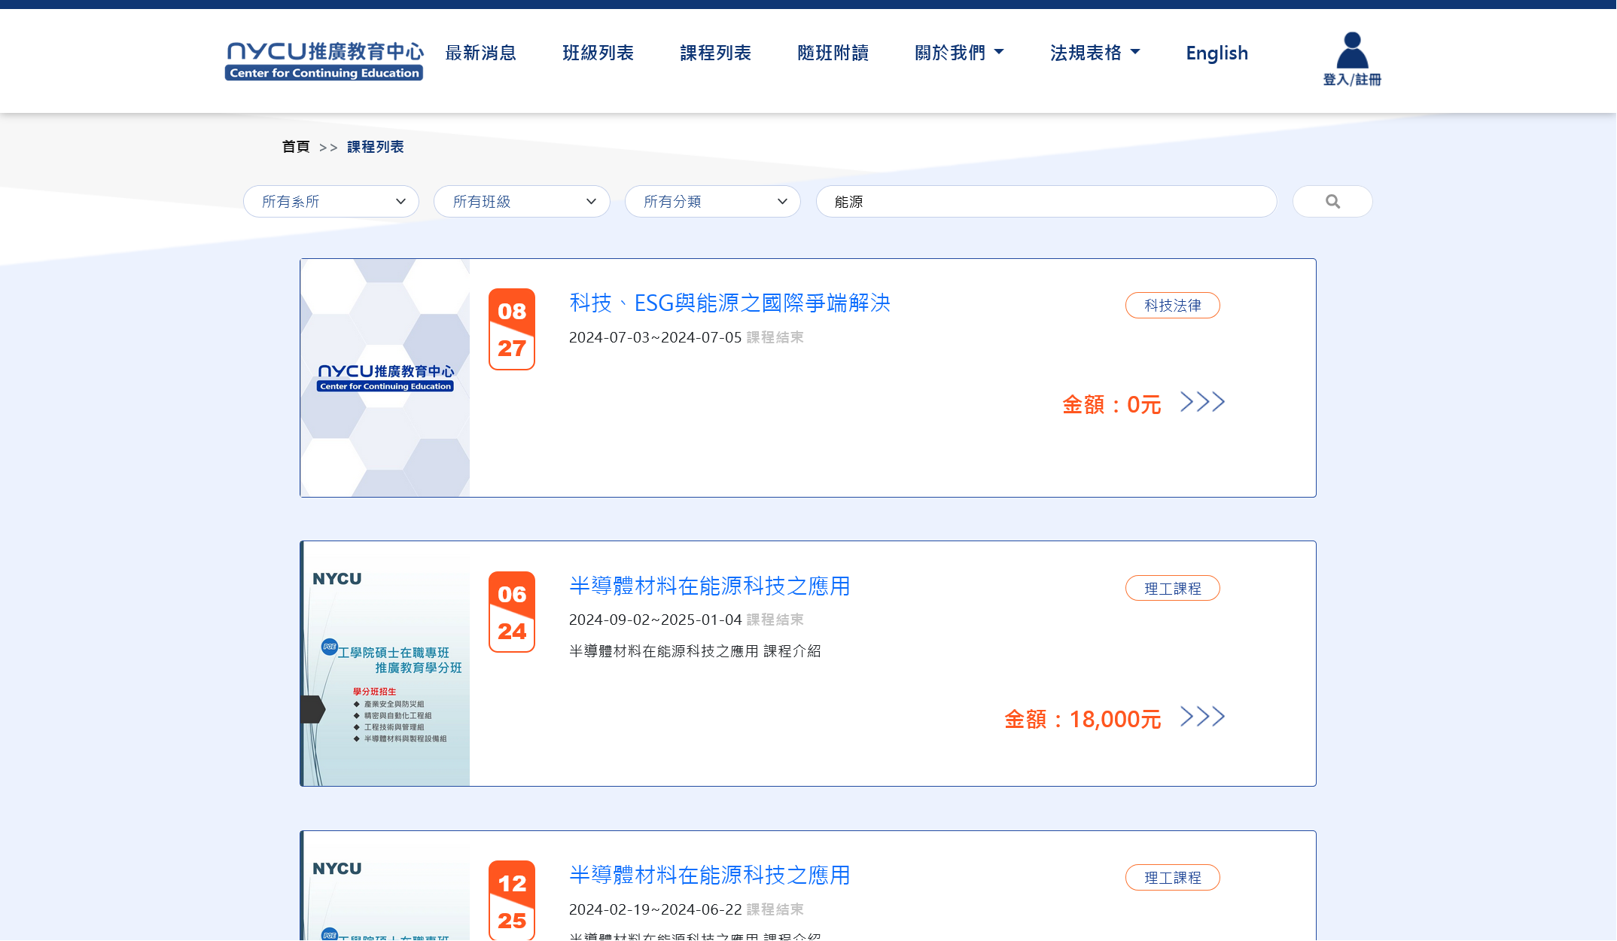Open the 所有分類 category dropdown
This screenshot has height=941, width=1617.
[x=713, y=202]
